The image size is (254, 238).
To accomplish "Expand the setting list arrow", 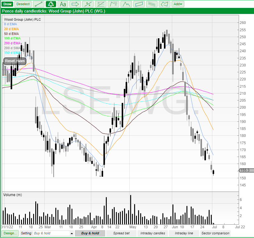I will pos(72,233).
